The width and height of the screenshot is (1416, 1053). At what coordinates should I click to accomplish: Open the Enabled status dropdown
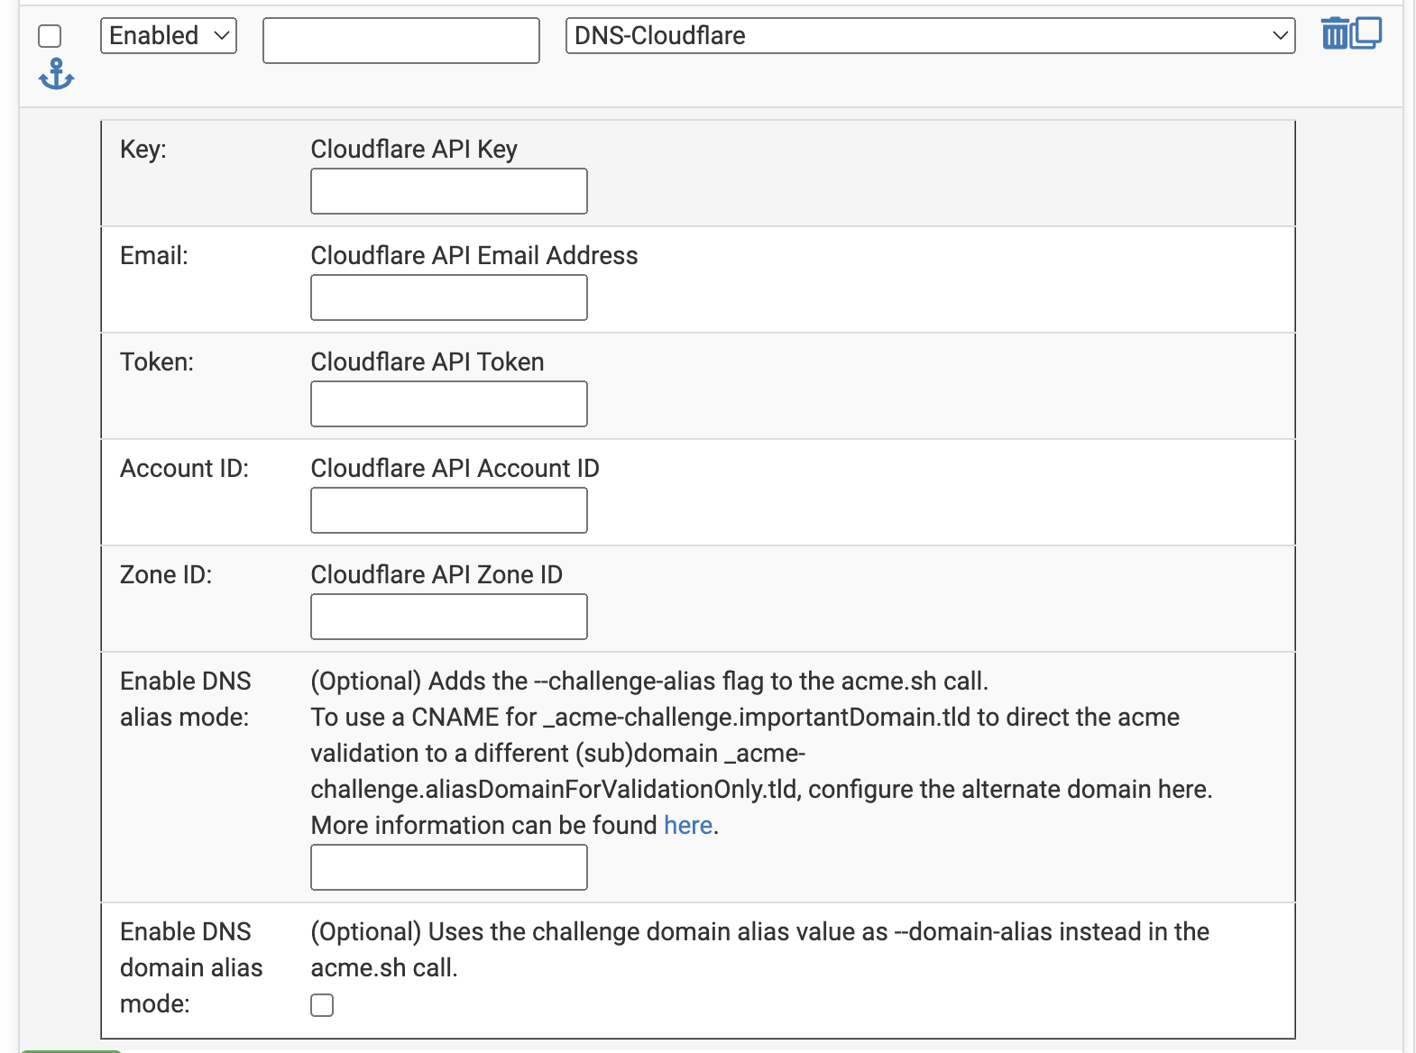169,36
